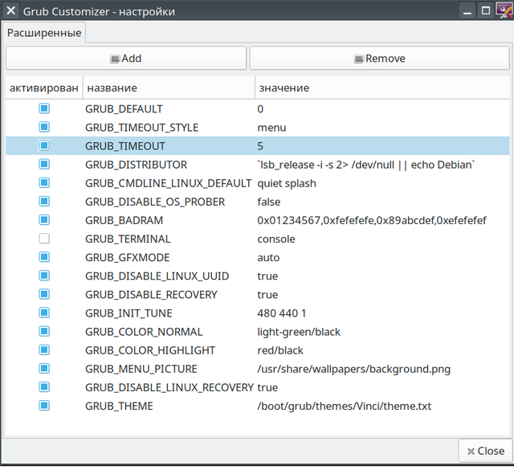Uncheck GRUB_DISABLE_OS_PROBER
The width and height of the screenshot is (514, 470).
pos(44,201)
